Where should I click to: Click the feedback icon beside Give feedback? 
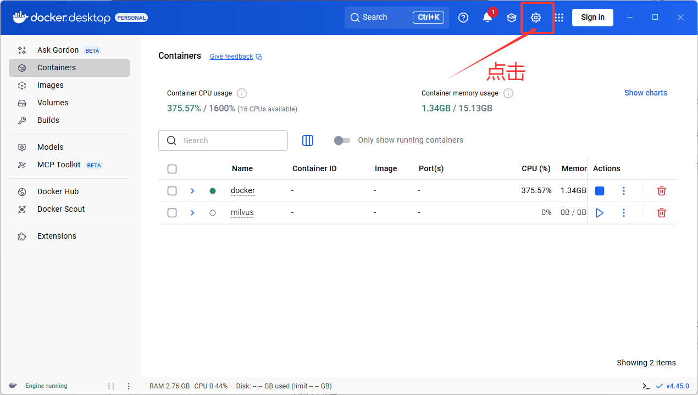259,57
